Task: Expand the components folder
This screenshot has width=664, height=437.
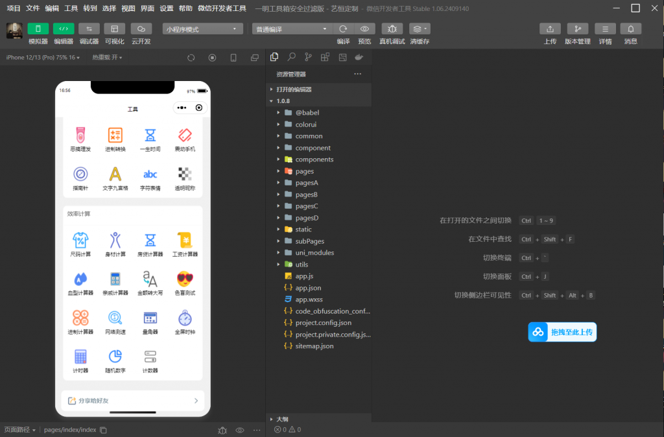Action: (x=319, y=159)
